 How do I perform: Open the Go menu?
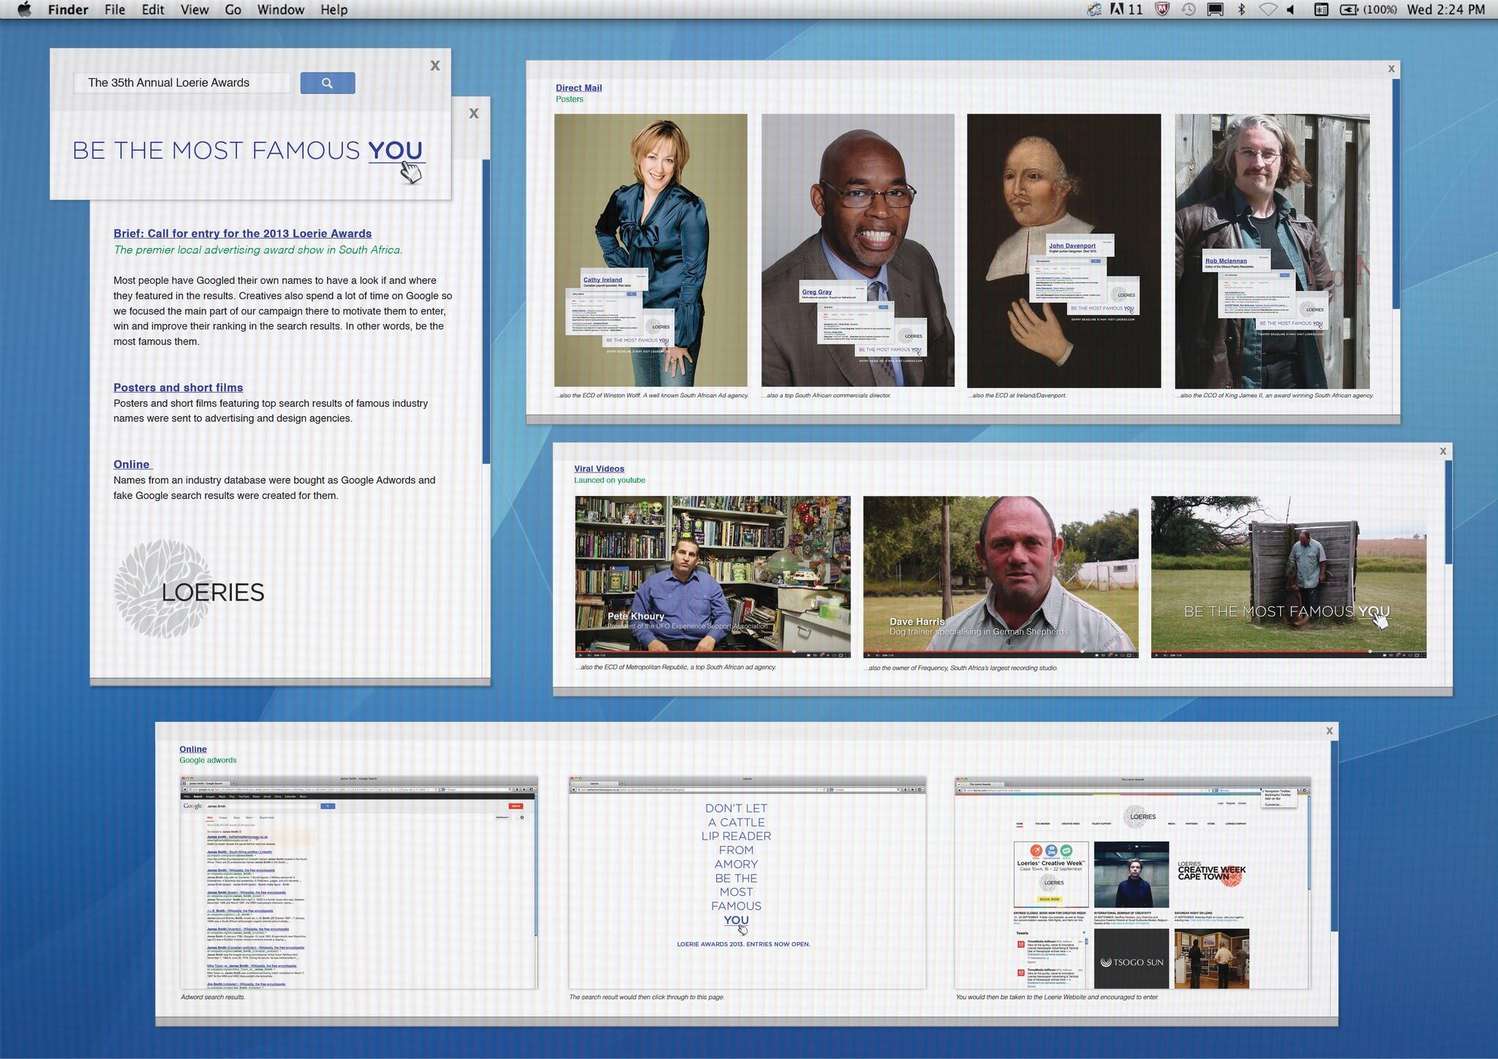(x=233, y=10)
